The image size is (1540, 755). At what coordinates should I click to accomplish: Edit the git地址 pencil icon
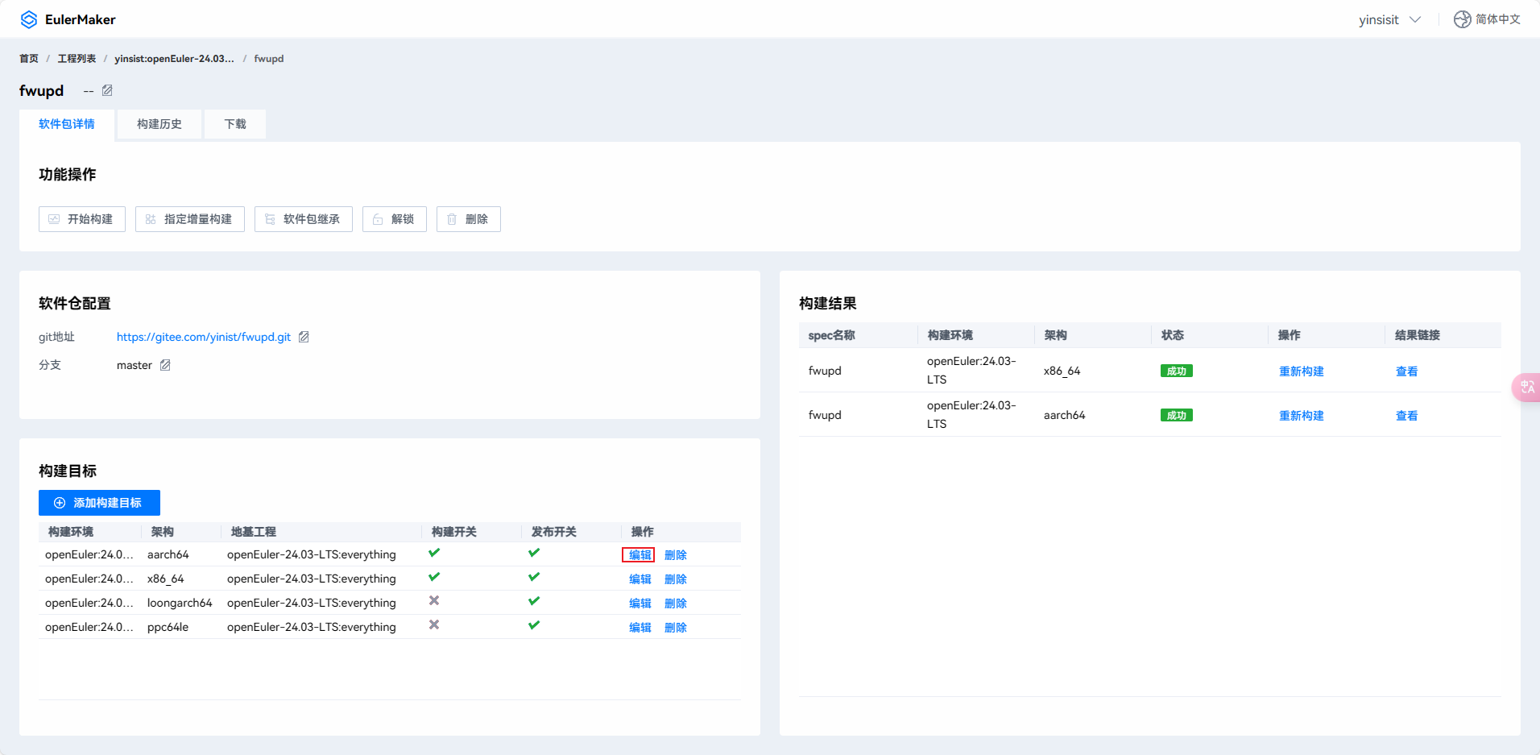(304, 337)
